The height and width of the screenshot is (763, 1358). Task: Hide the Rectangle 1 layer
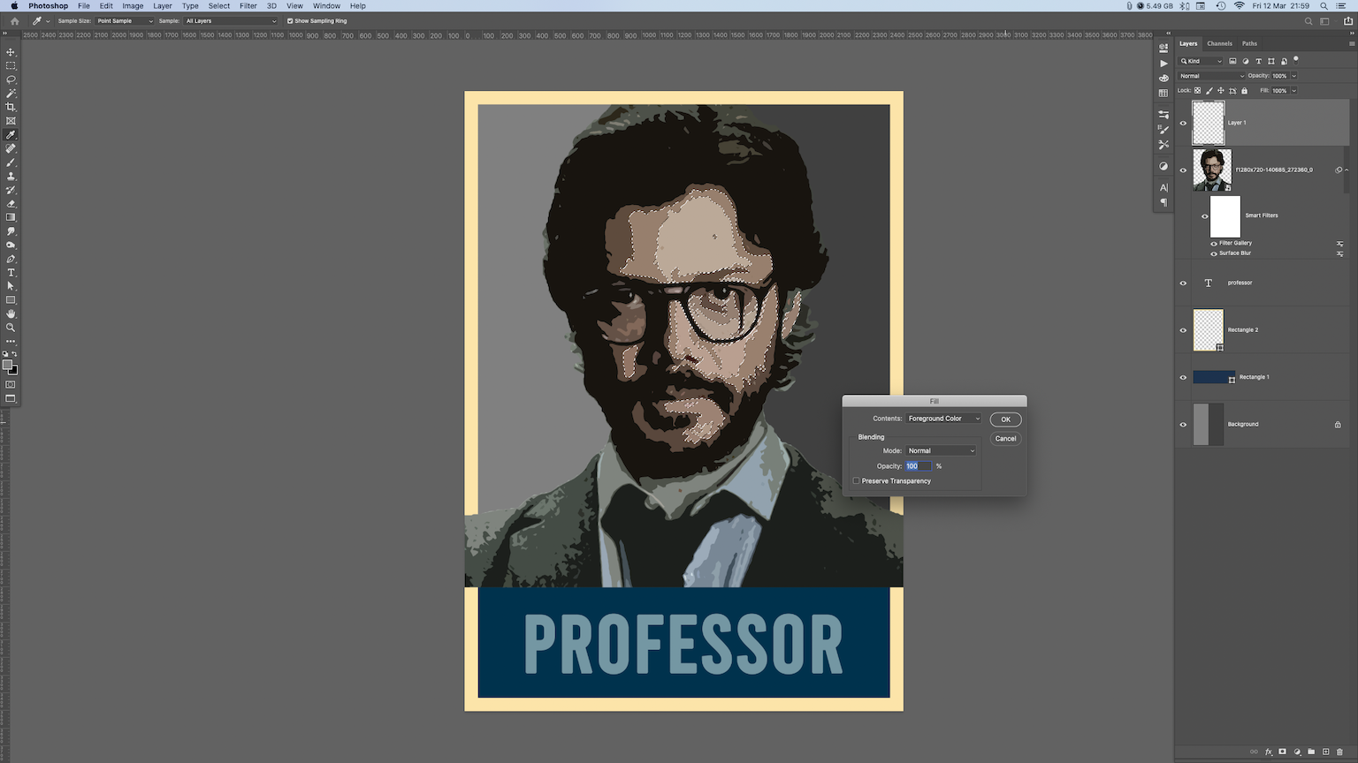(x=1183, y=378)
